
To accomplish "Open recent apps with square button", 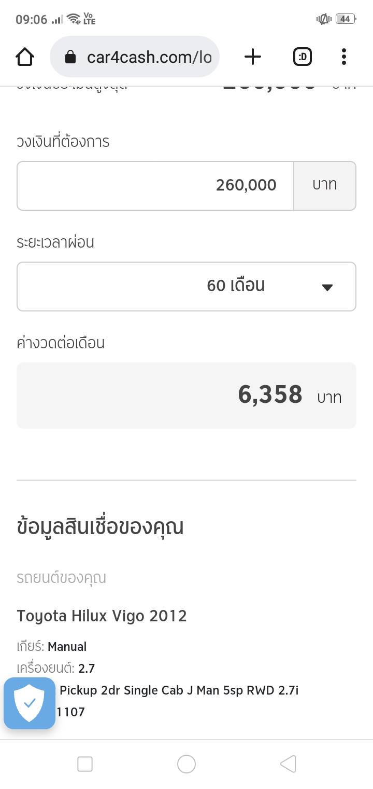I will click(x=85, y=764).
